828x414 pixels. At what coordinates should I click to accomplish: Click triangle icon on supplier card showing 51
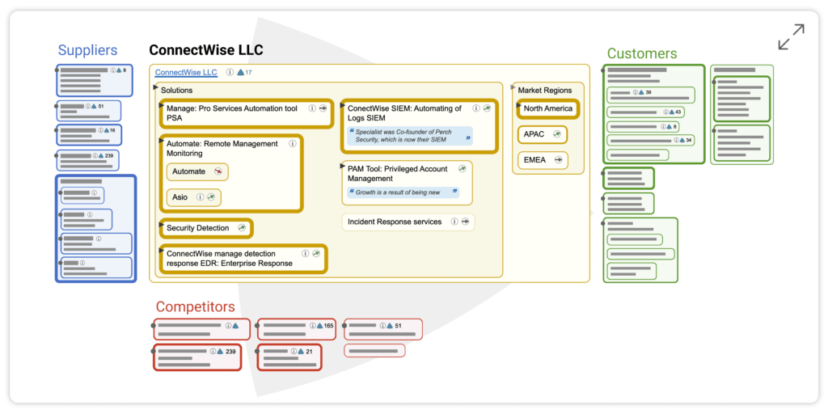94,106
